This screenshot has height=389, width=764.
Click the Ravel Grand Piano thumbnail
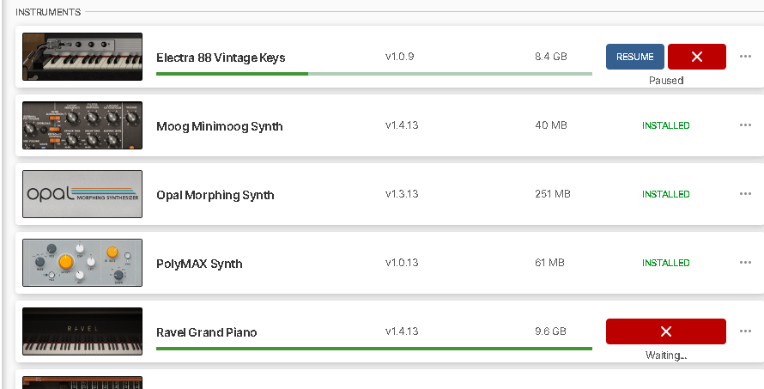(x=82, y=331)
